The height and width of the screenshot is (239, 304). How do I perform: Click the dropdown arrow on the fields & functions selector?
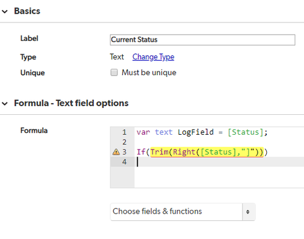248,212
